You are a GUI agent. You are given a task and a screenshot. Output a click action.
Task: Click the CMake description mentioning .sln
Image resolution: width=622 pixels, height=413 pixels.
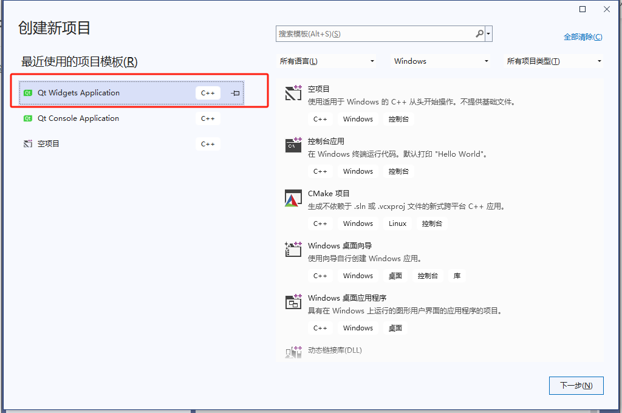point(406,206)
